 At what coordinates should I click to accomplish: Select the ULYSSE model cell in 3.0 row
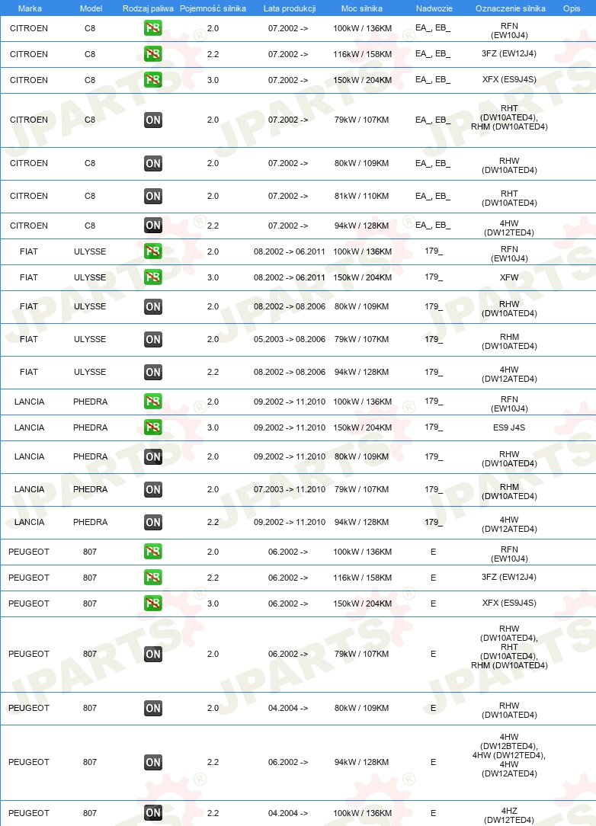click(x=90, y=277)
